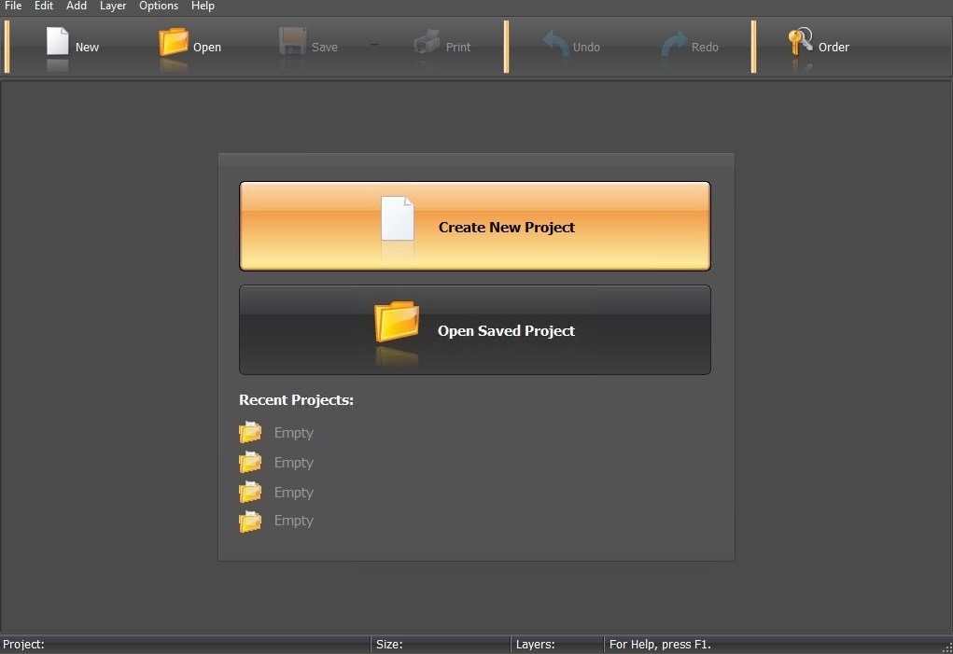
Task: Click the Redo arrow icon
Action: tap(674, 44)
